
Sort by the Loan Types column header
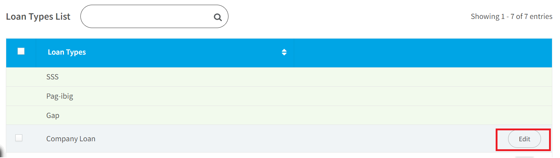click(67, 52)
